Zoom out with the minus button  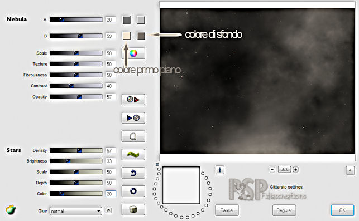[272, 169]
